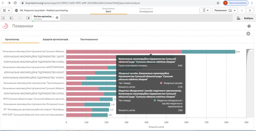
Task: Select the pink Лікарські засоби top bar segment
Action: pos(124,52)
